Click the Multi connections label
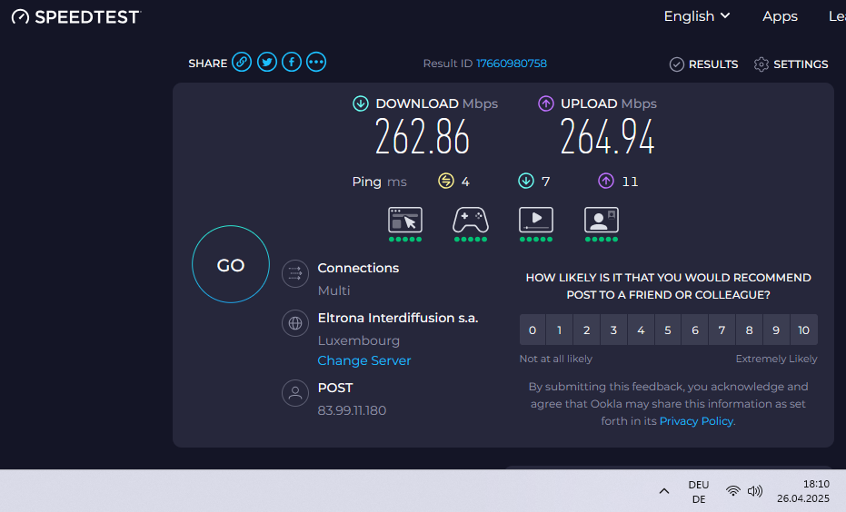The width and height of the screenshot is (846, 512). pyautogui.click(x=334, y=290)
